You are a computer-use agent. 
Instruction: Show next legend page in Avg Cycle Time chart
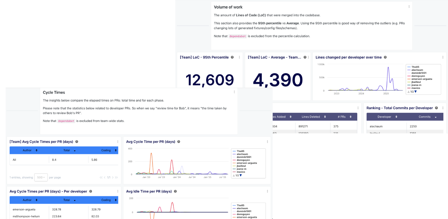241,176
